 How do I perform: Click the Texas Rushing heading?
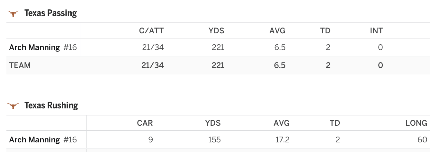pyautogui.click(x=51, y=105)
